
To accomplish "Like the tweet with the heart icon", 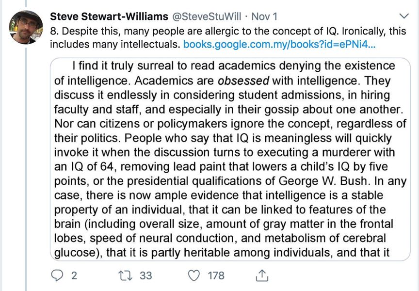I will point(194,275).
